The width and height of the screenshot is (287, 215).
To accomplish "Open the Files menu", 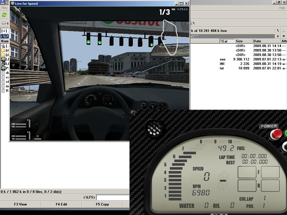I will 4,8.
